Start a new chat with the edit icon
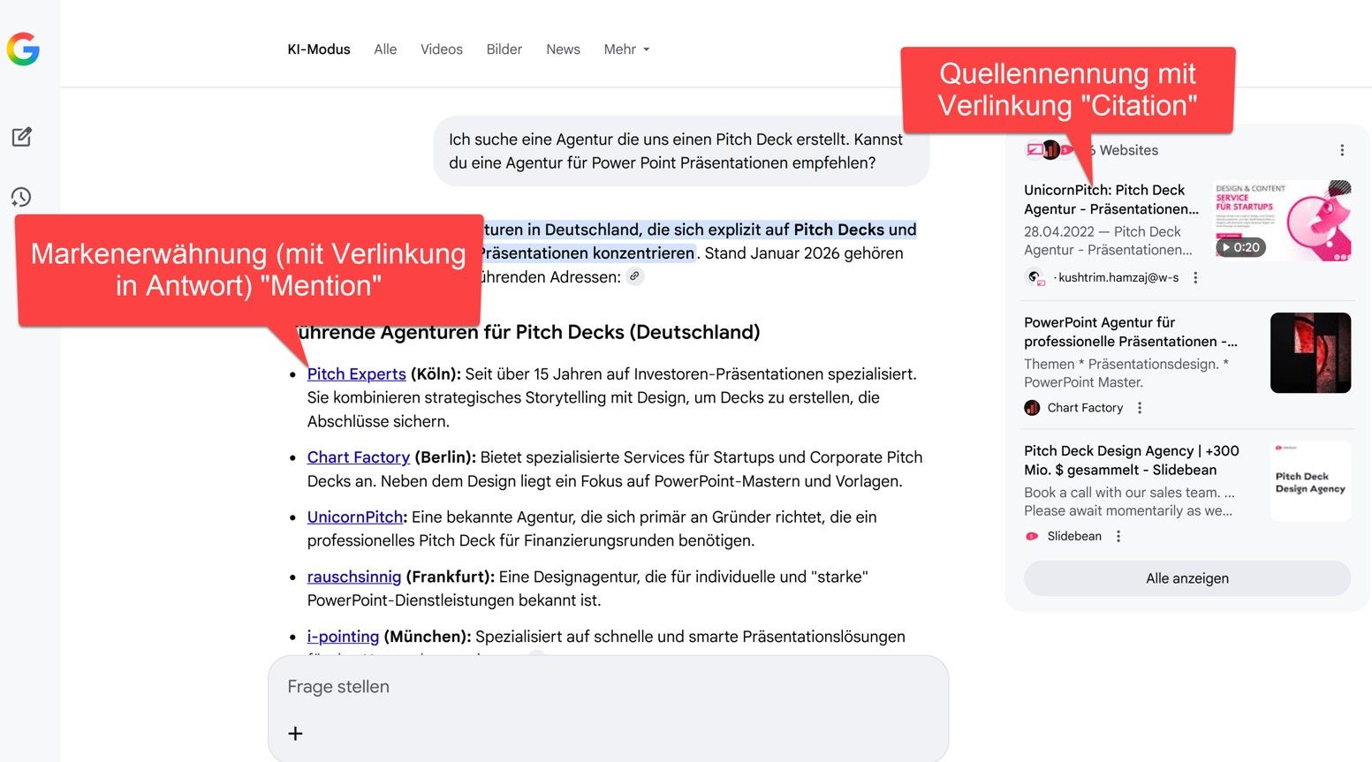This screenshot has height=762, width=1372. [22, 137]
